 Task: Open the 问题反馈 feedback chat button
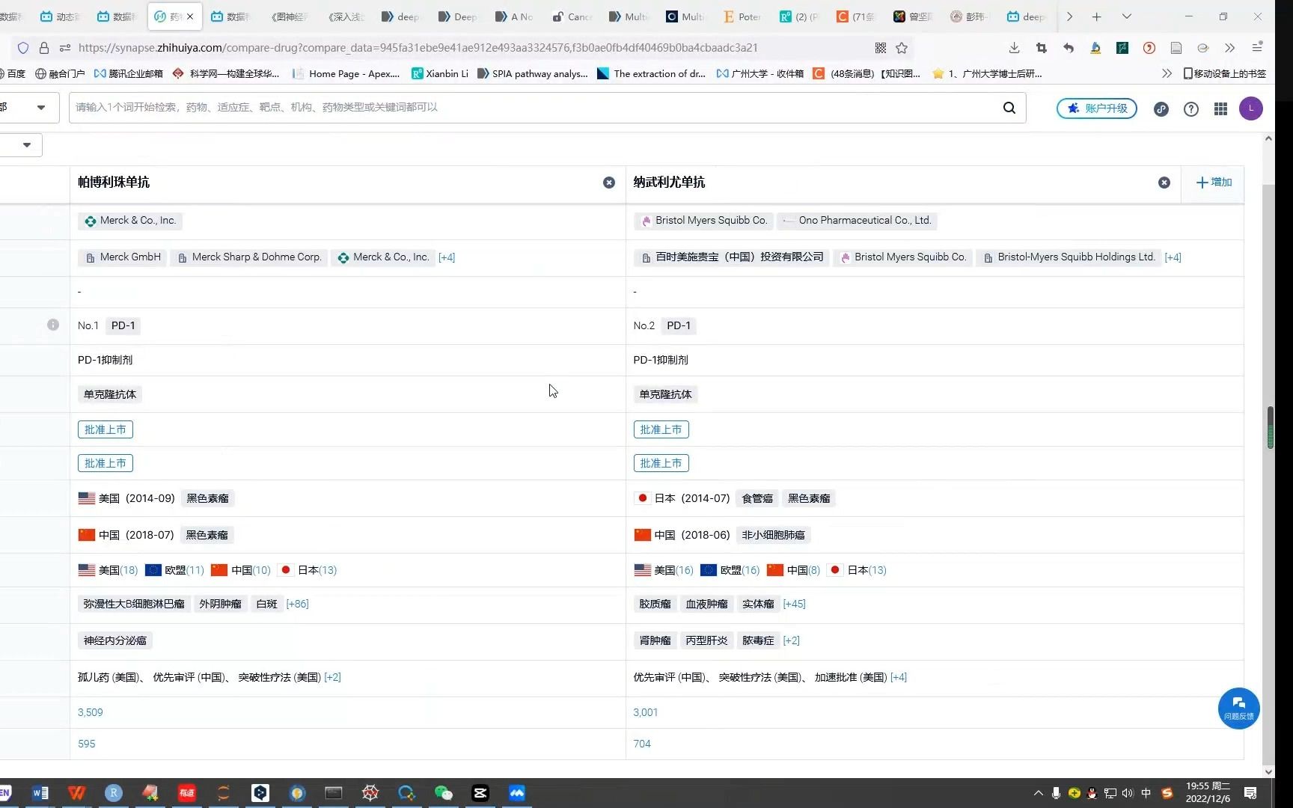point(1239,708)
